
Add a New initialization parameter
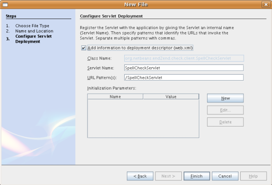(225, 98)
